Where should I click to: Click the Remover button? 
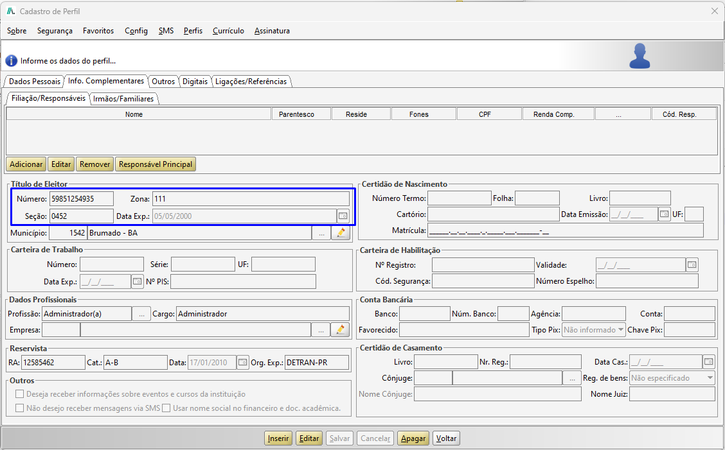(x=94, y=164)
